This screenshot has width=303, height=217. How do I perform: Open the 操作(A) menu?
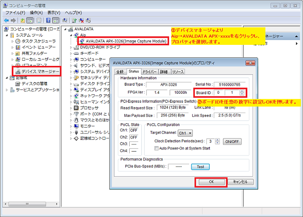click(36, 13)
